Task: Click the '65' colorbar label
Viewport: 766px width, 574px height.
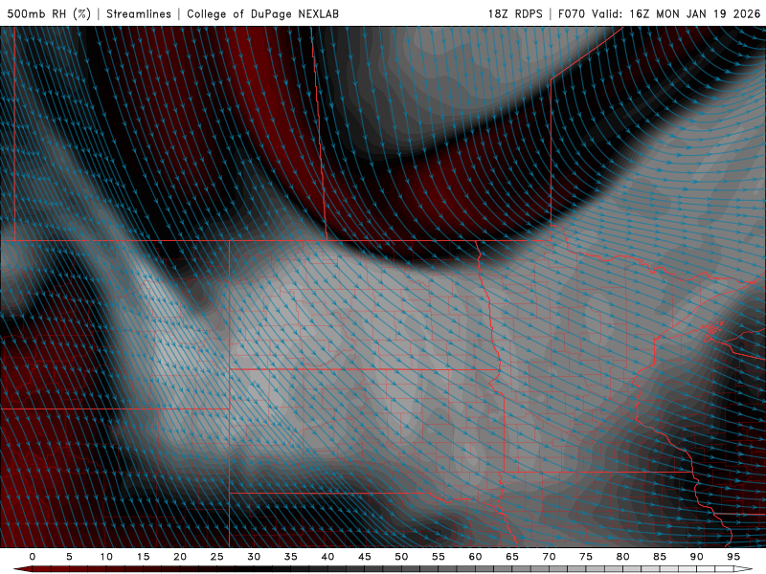Action: 512,557
